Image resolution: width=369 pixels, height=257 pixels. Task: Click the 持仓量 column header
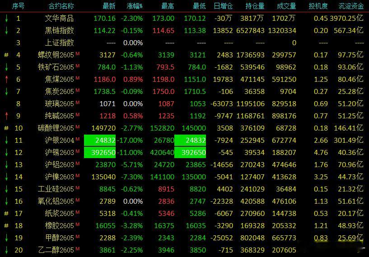point(255,6)
